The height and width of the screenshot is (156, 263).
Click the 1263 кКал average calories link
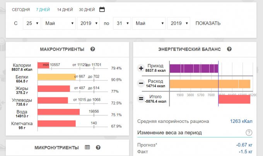click(241, 121)
